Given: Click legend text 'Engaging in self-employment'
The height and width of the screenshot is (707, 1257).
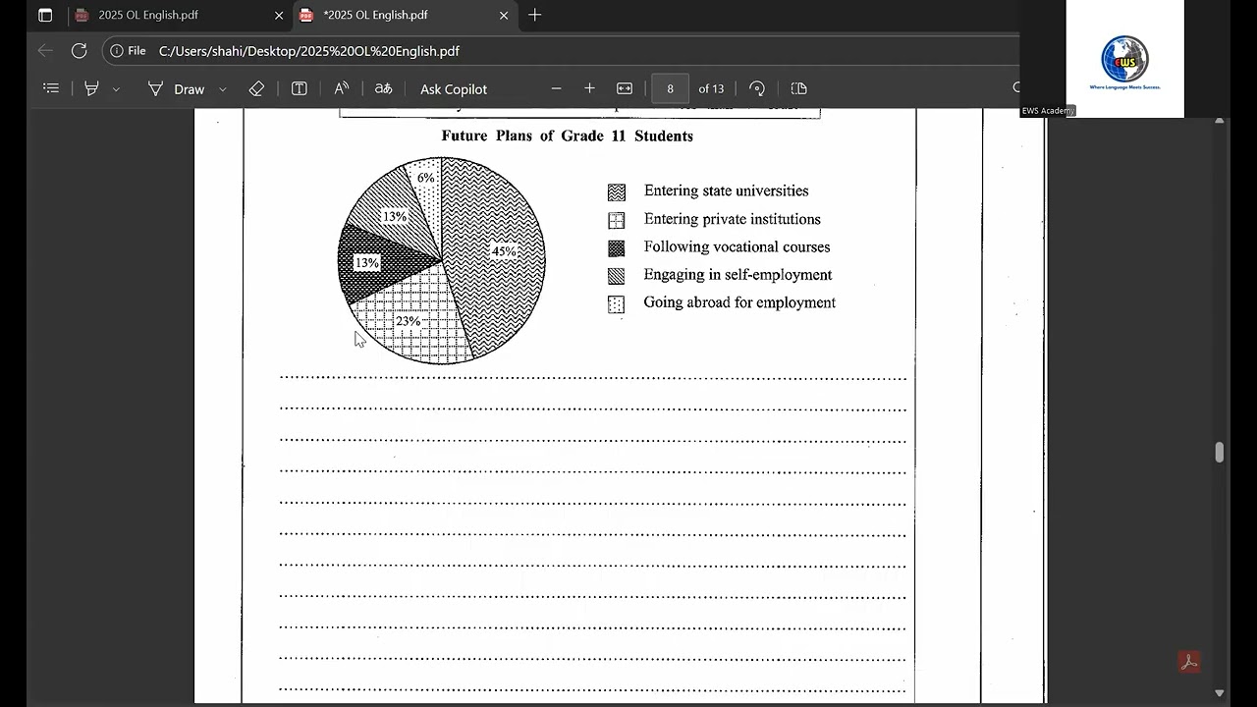Looking at the screenshot, I should pyautogui.click(x=738, y=275).
